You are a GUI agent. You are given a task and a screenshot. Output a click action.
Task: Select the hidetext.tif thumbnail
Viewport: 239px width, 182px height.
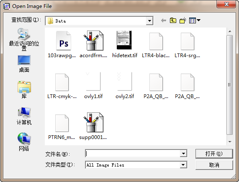tap(124, 40)
